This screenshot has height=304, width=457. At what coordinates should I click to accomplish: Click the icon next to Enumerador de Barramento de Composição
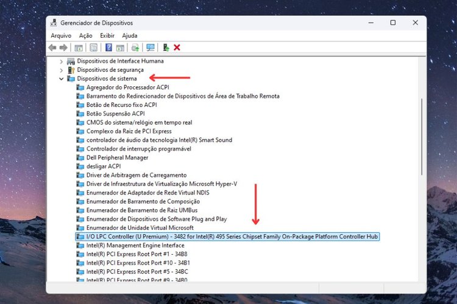[80, 202]
